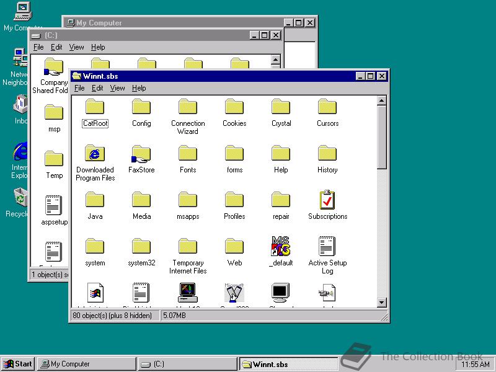
Task: Click the taskbar clock showing 11:55 AM
Action: pos(476,365)
